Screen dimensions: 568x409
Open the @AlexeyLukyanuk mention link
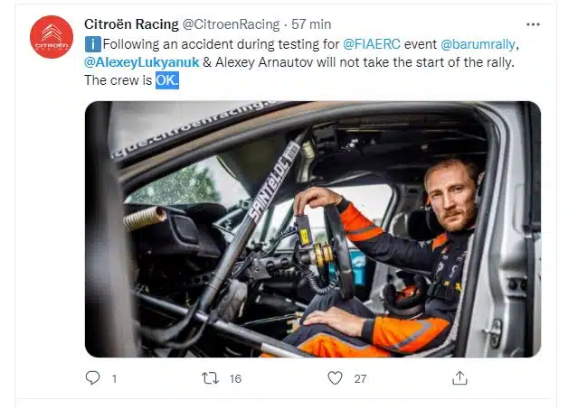[x=142, y=62]
